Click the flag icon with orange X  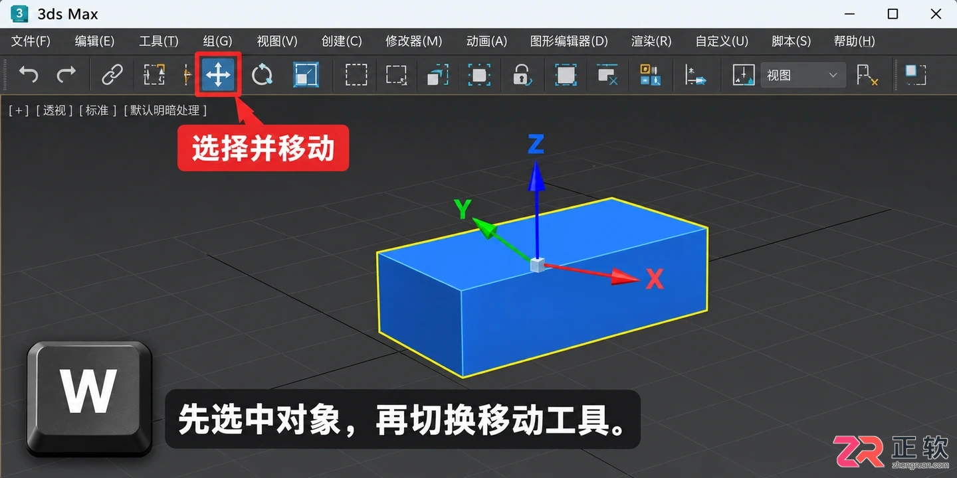point(867,74)
